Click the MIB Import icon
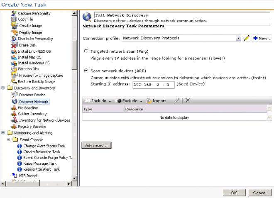 click(15, 175)
